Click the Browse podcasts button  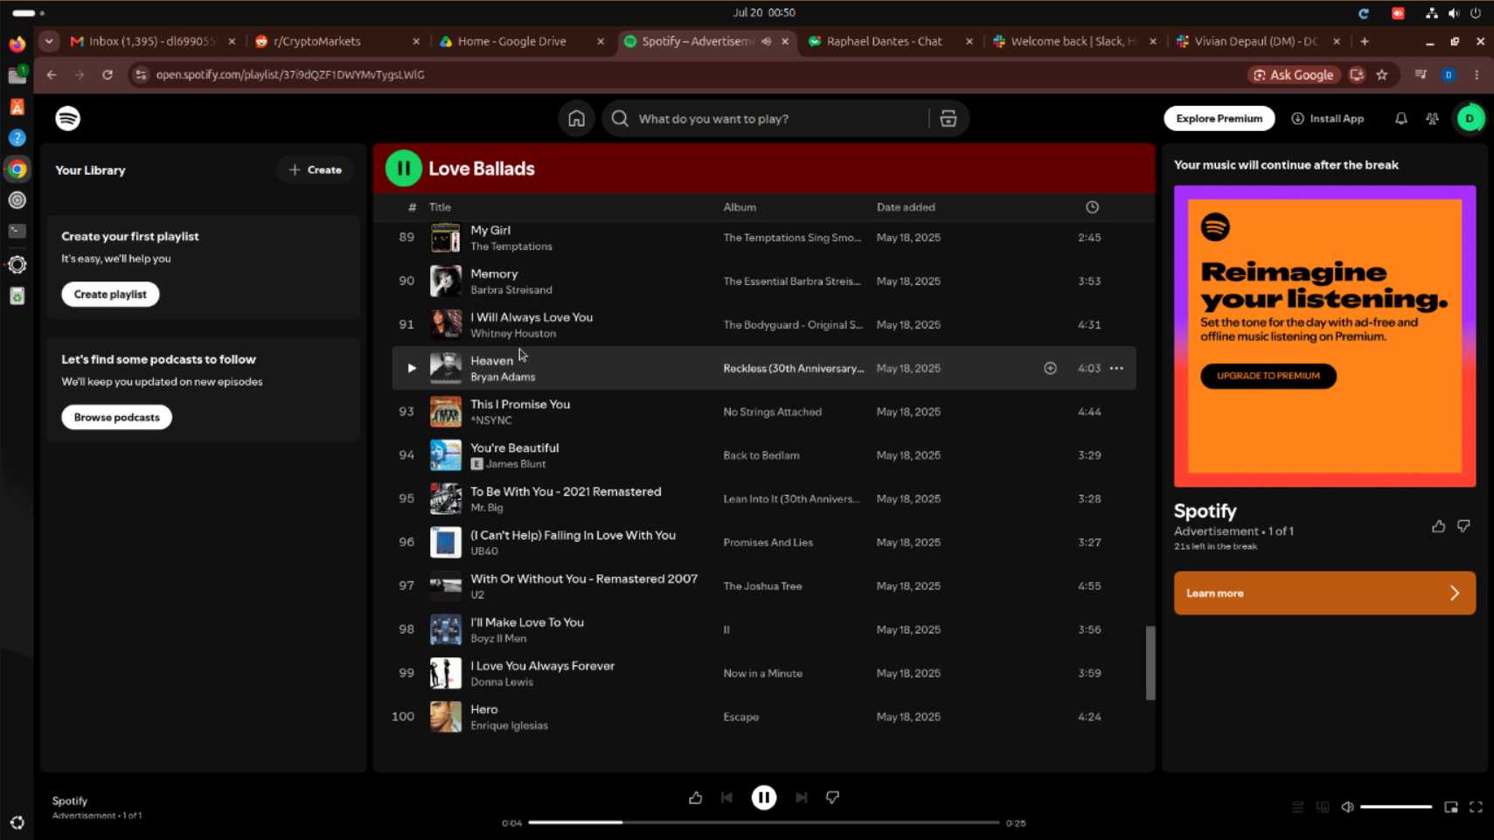(116, 418)
